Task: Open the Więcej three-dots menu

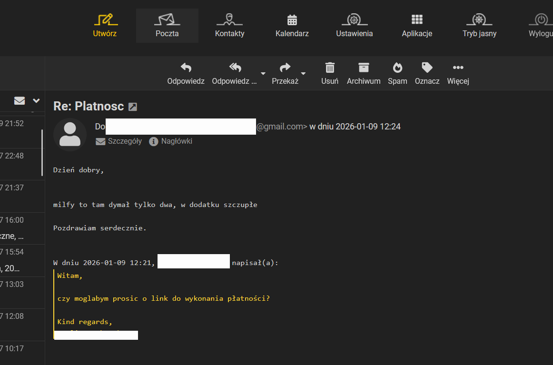Action: [458, 68]
